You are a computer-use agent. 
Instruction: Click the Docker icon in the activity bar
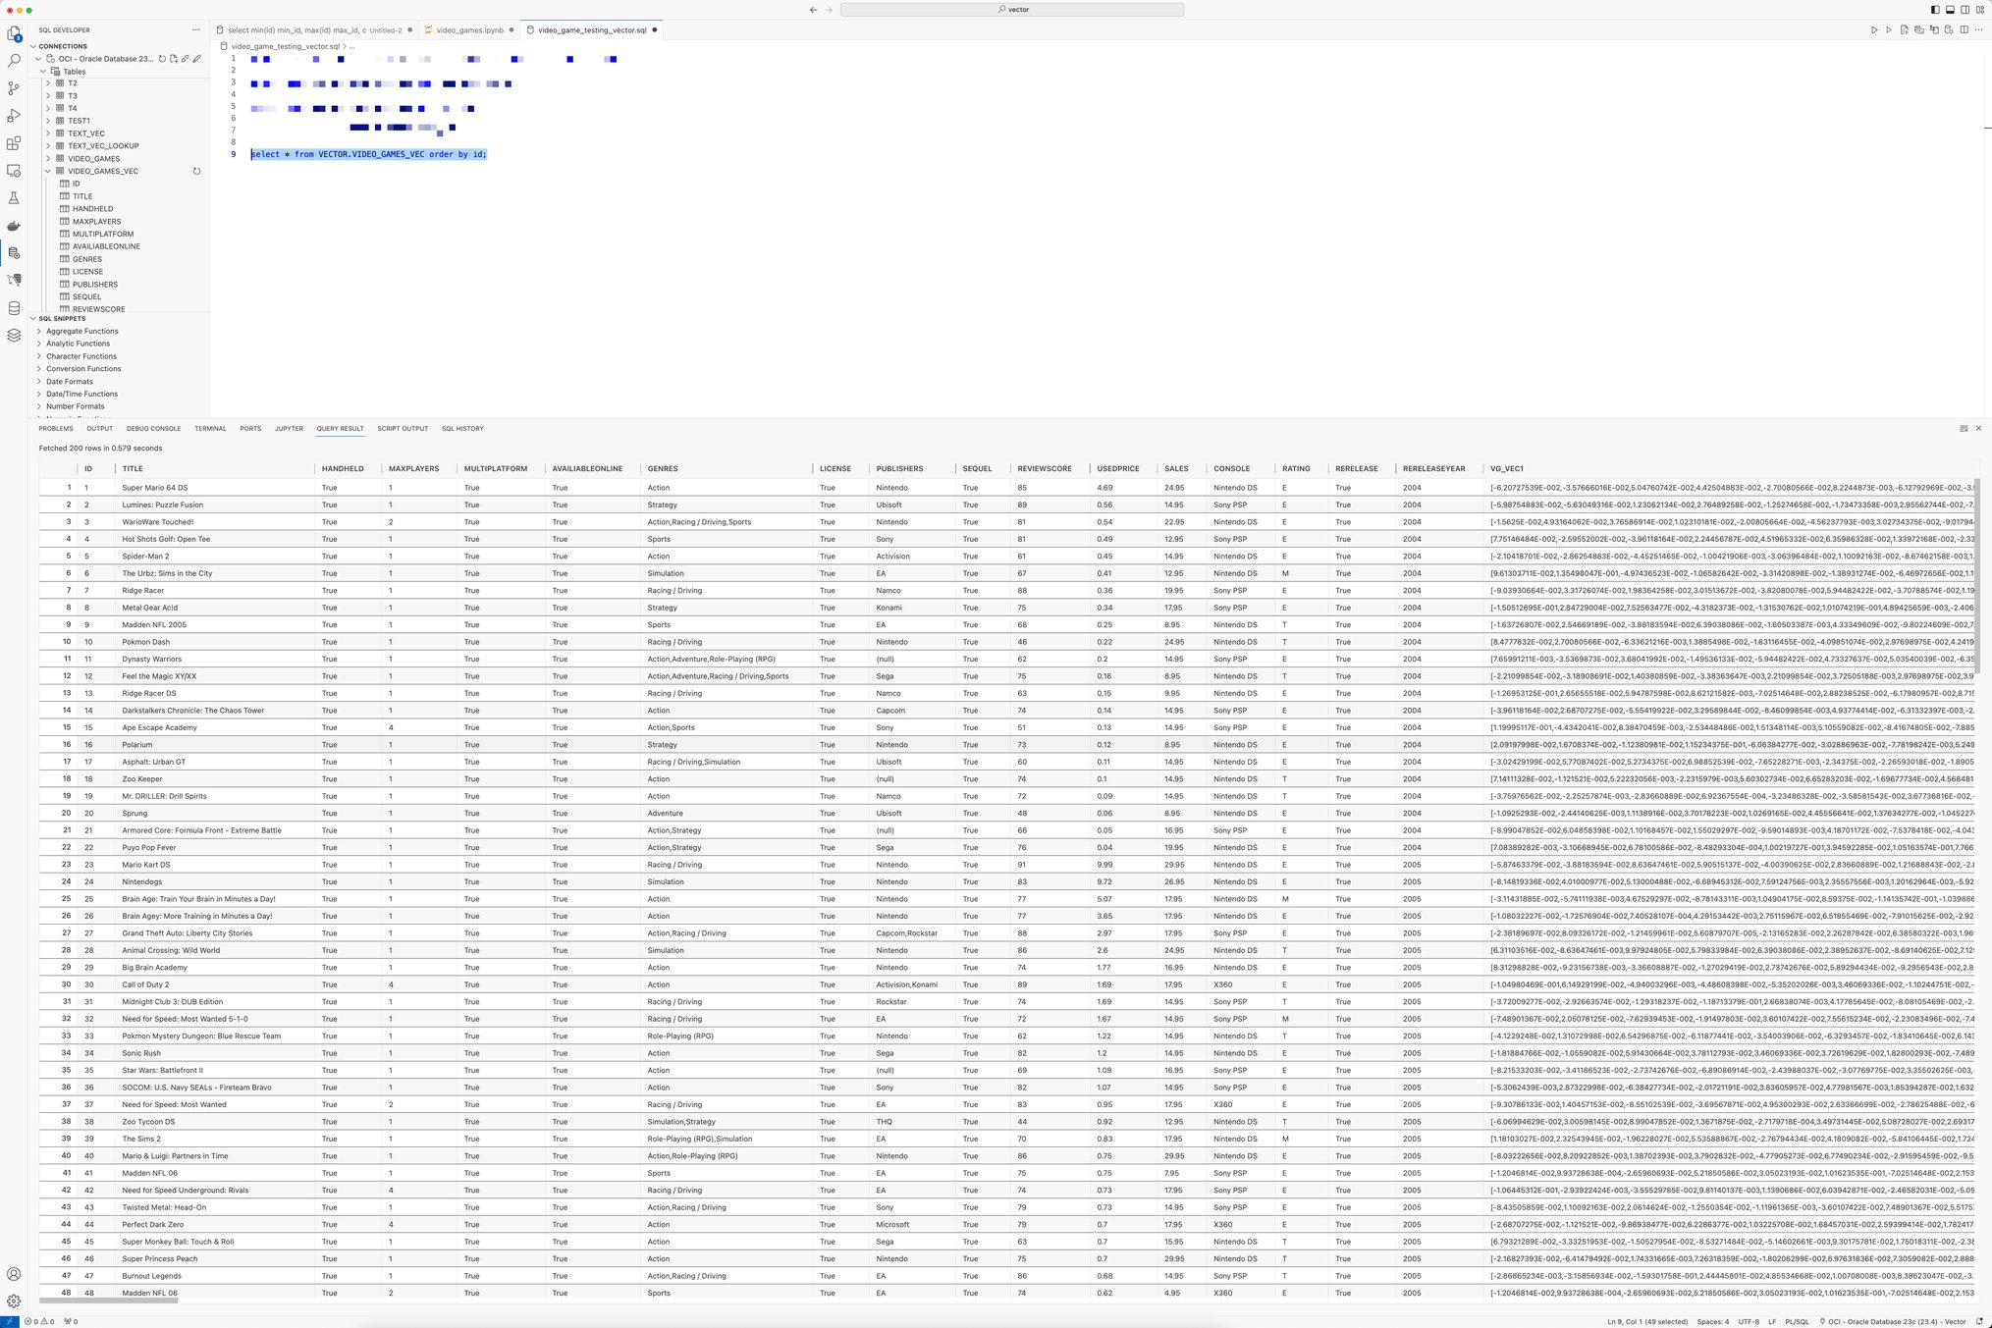coord(14,226)
